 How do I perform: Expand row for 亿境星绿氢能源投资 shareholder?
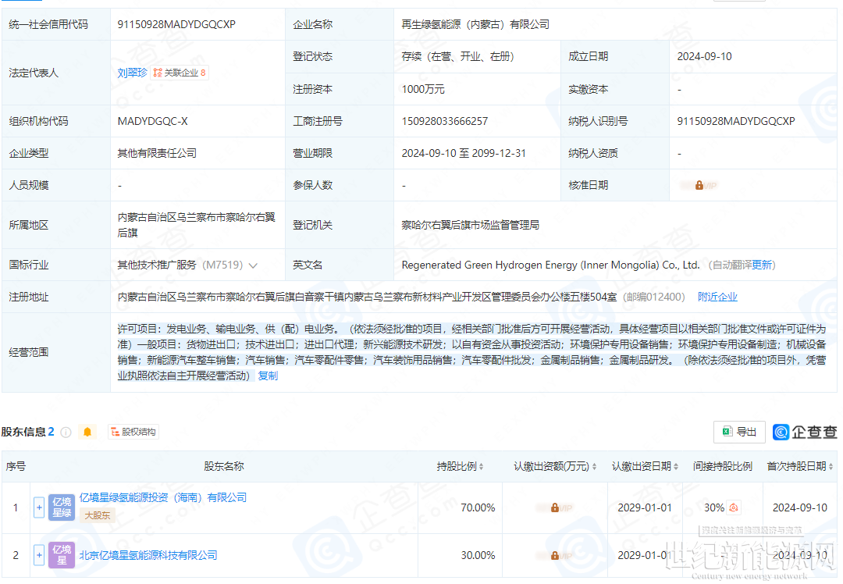pos(39,507)
